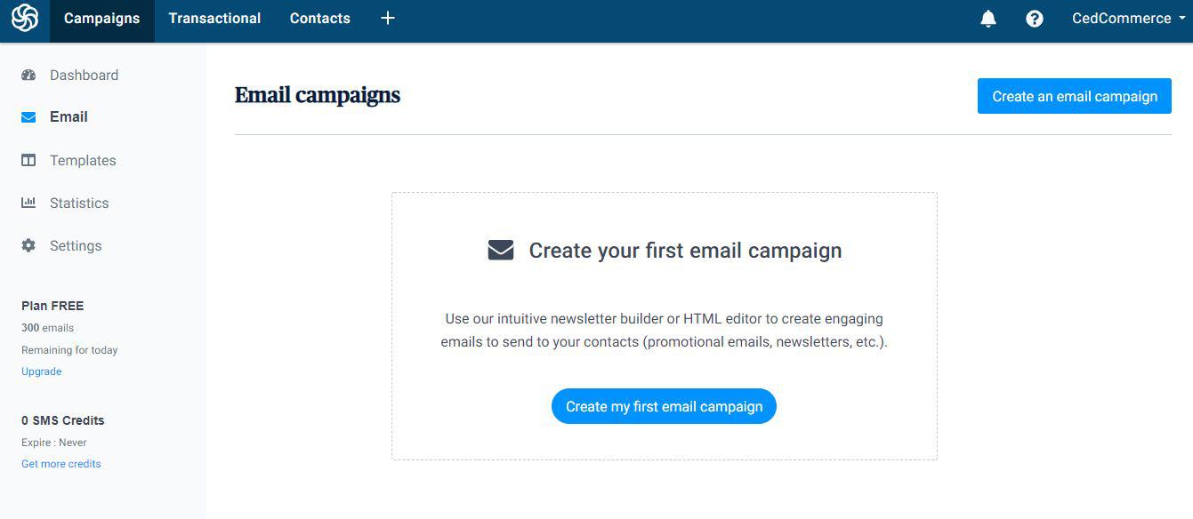The width and height of the screenshot is (1193, 519).
Task: Follow the Get more credits link
Action: (x=61, y=464)
